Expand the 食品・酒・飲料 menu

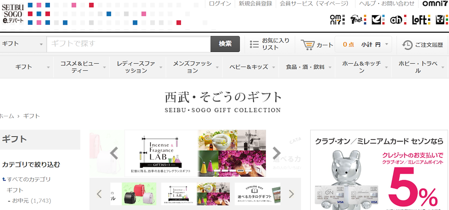[x=306, y=67]
